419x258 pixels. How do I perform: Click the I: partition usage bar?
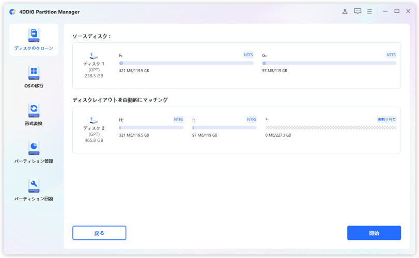tap(224, 128)
